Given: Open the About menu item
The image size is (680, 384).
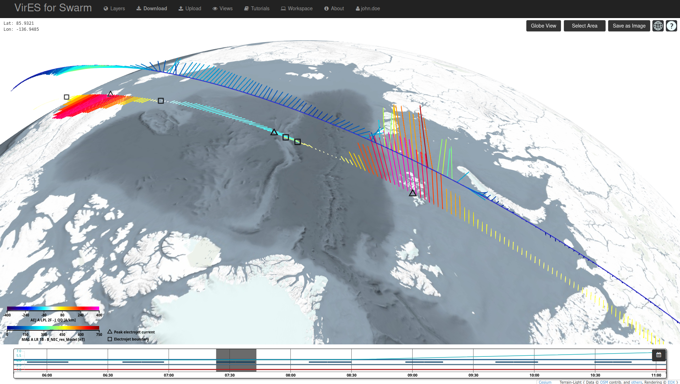Looking at the screenshot, I should point(334,8).
